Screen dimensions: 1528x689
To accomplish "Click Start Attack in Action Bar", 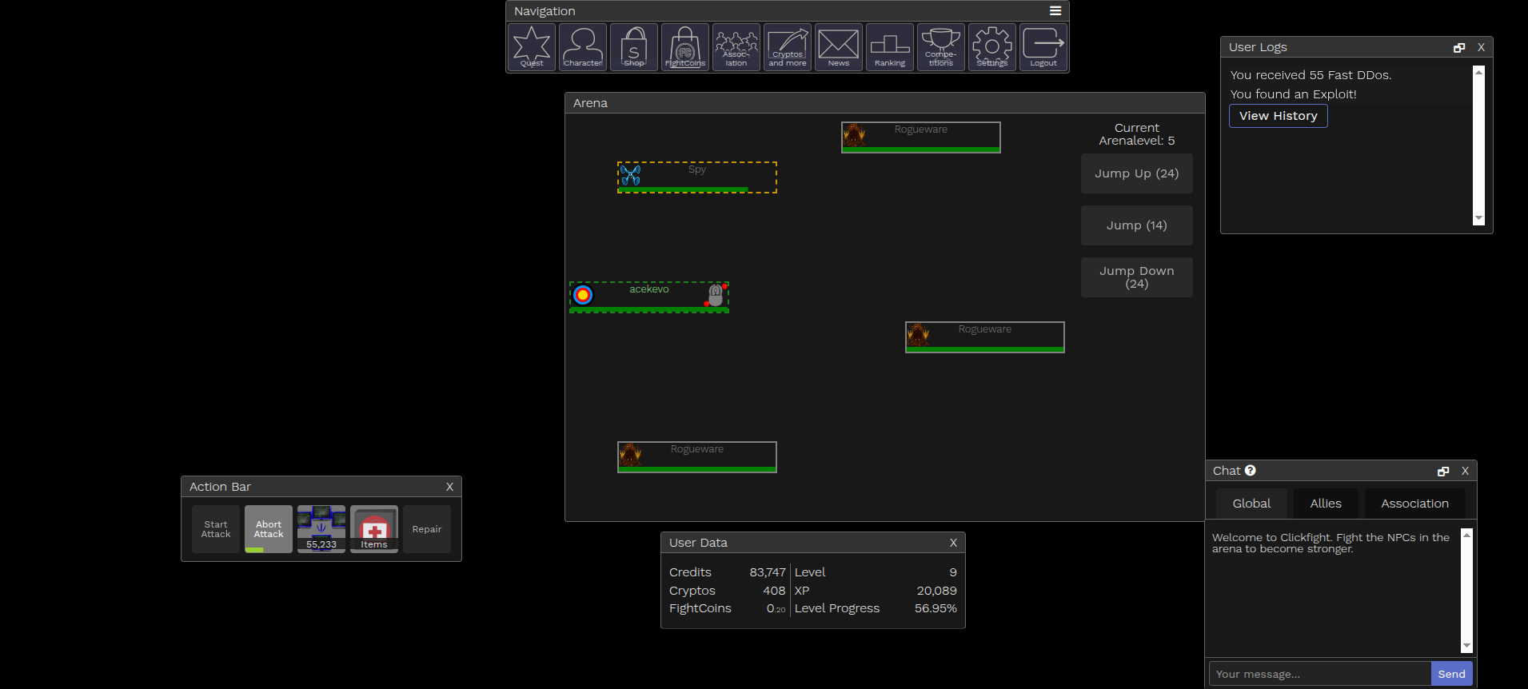I will 216,529.
